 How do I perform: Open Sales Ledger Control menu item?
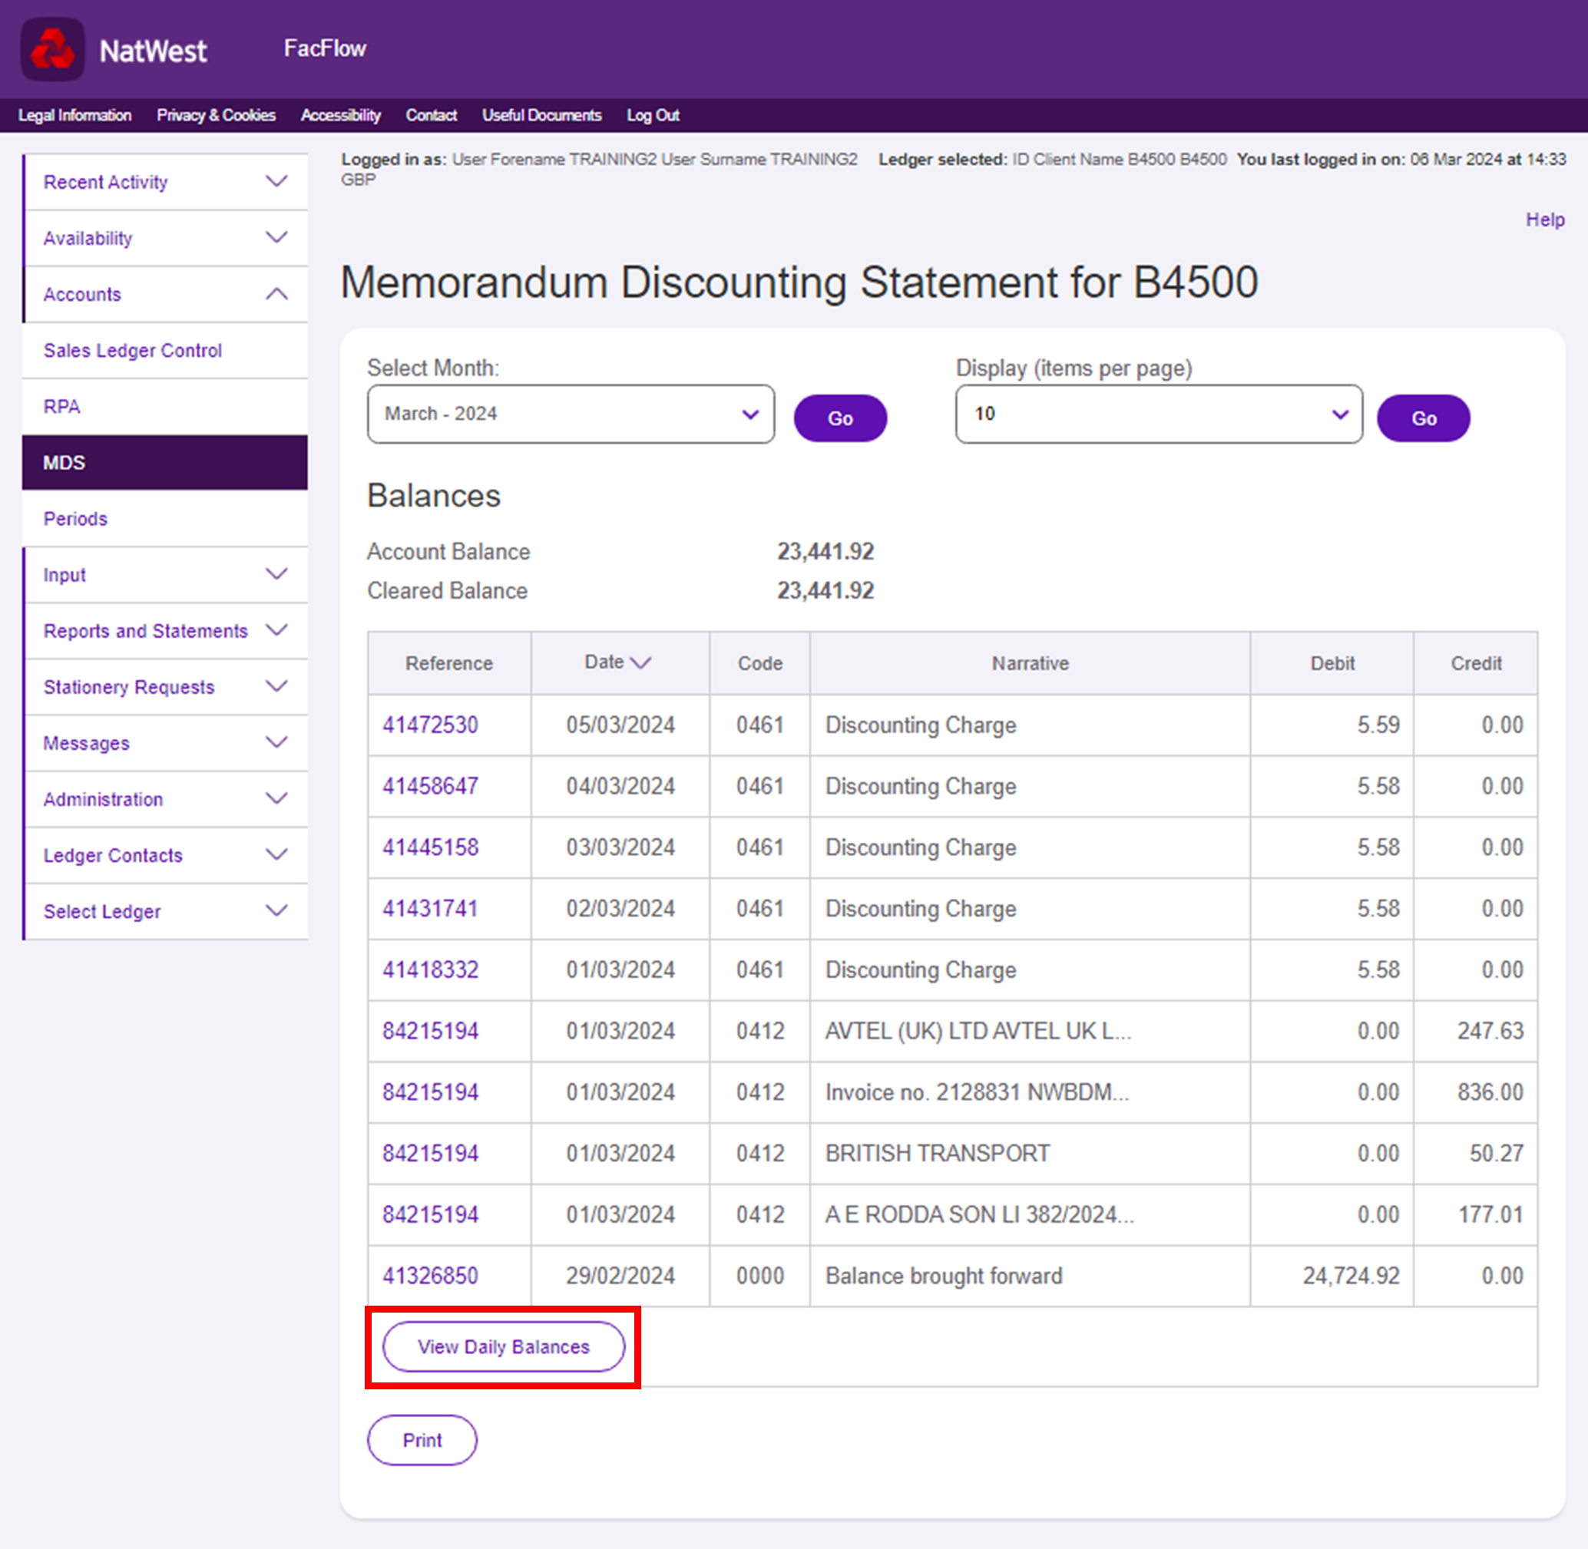[133, 351]
